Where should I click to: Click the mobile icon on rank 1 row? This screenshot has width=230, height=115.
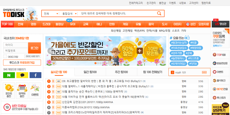click(x=53, y=81)
